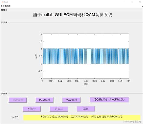The height and width of the screenshot is (124, 143).
Task: Click the window title text test
Action: 6,2
